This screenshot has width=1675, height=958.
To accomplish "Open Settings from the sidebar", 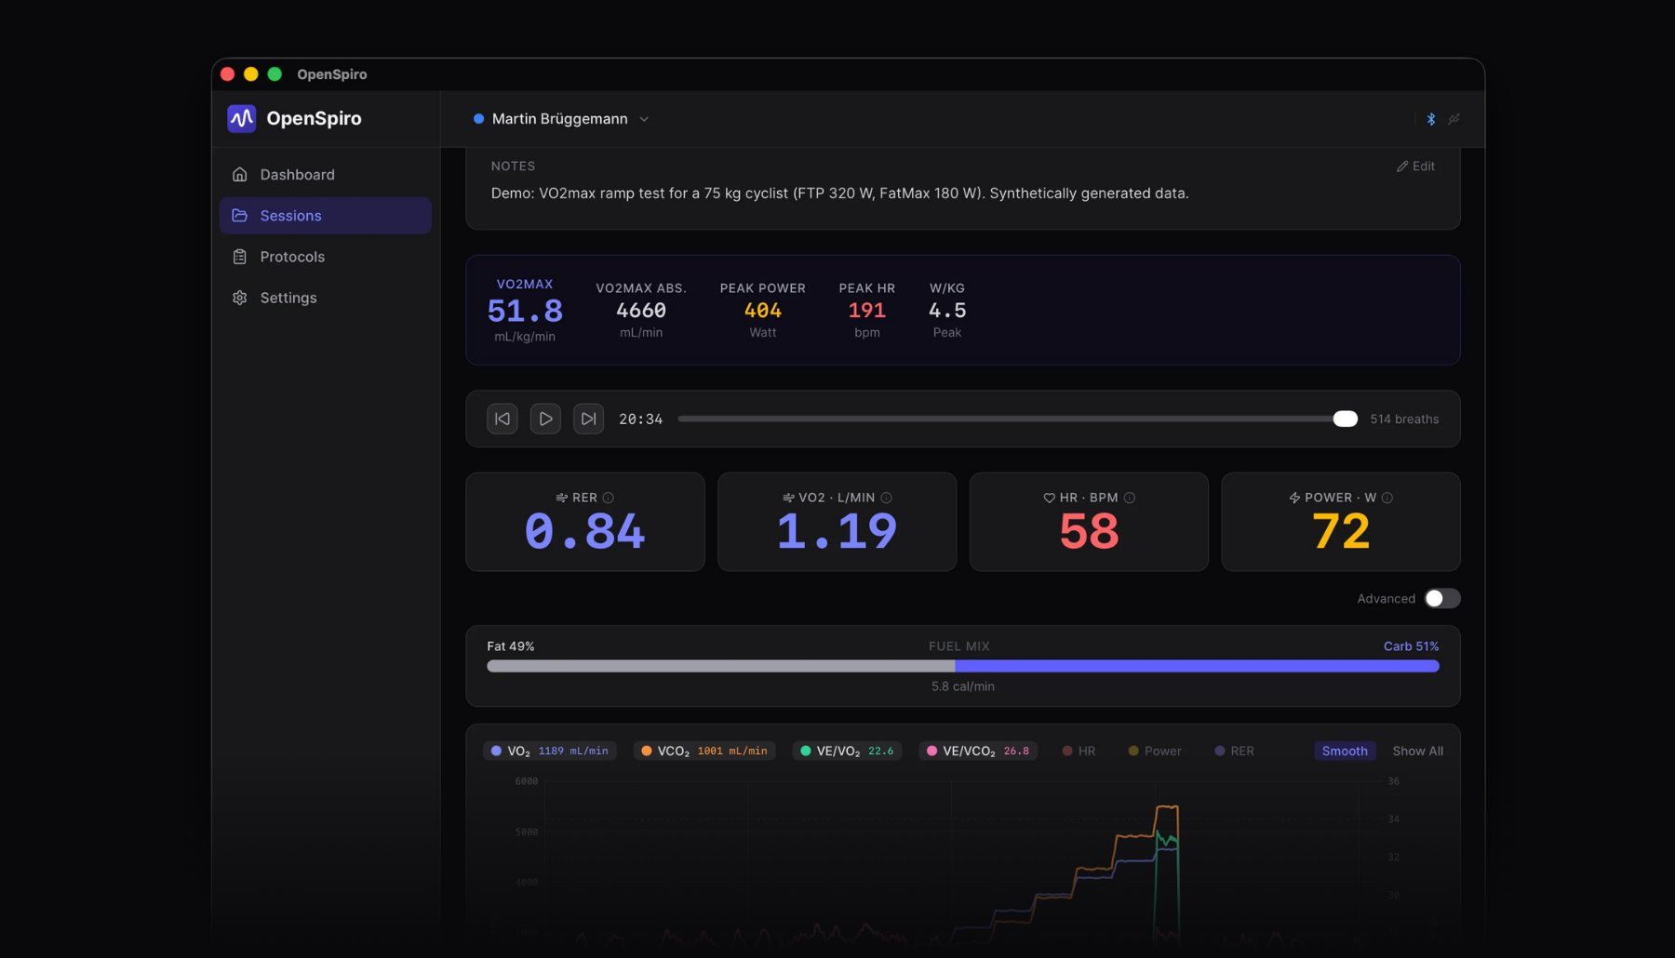I will (325, 298).
